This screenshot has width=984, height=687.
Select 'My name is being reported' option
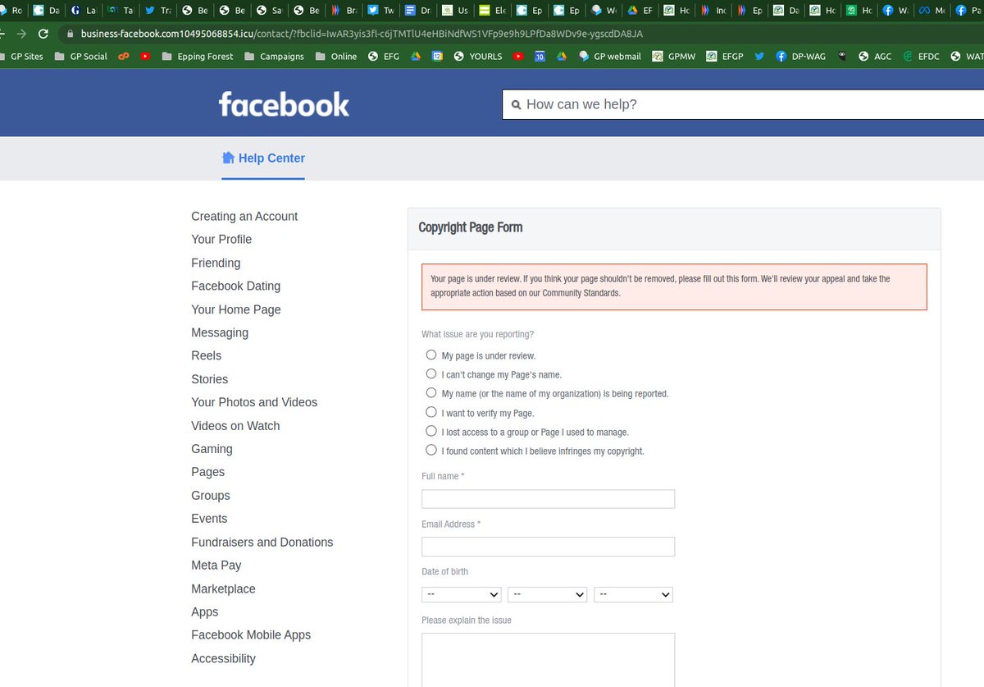tap(431, 393)
